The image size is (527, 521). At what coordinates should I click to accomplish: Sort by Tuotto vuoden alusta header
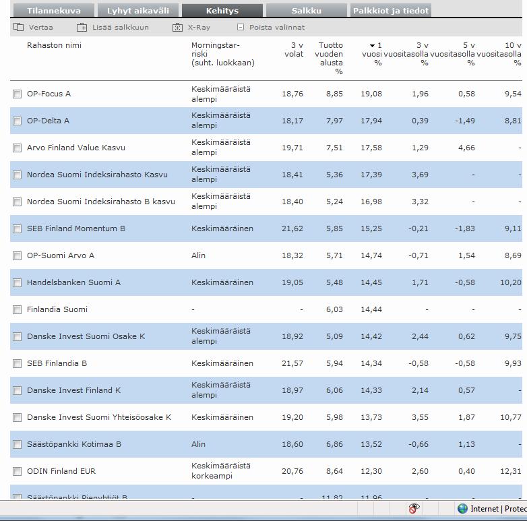(329, 58)
